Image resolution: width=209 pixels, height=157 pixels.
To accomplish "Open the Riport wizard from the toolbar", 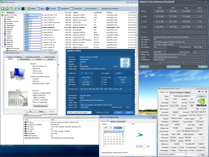I will tap(41, 9).
